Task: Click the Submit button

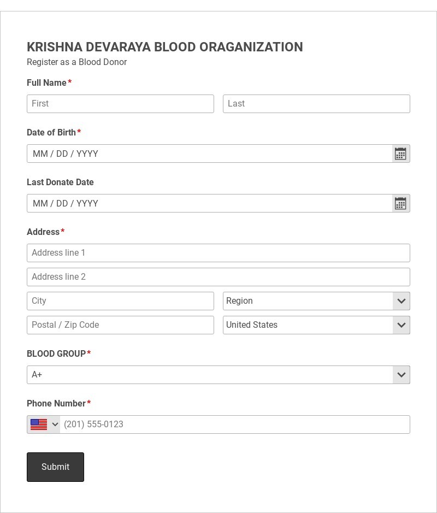Action: (55, 467)
